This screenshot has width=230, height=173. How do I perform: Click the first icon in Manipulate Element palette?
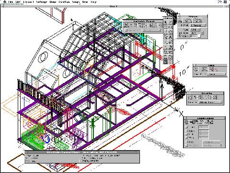(126, 25)
